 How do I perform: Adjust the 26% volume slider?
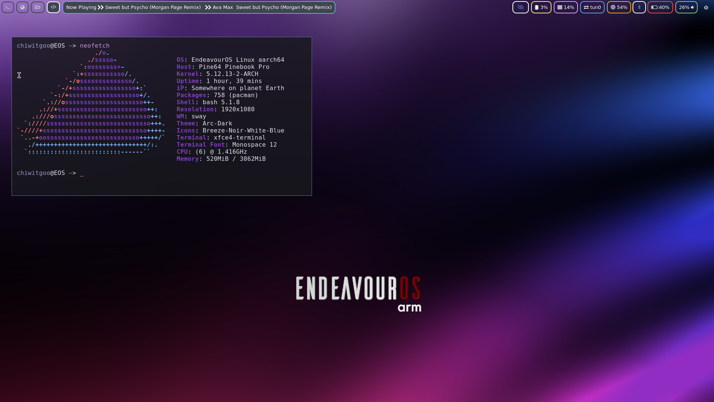[686, 7]
